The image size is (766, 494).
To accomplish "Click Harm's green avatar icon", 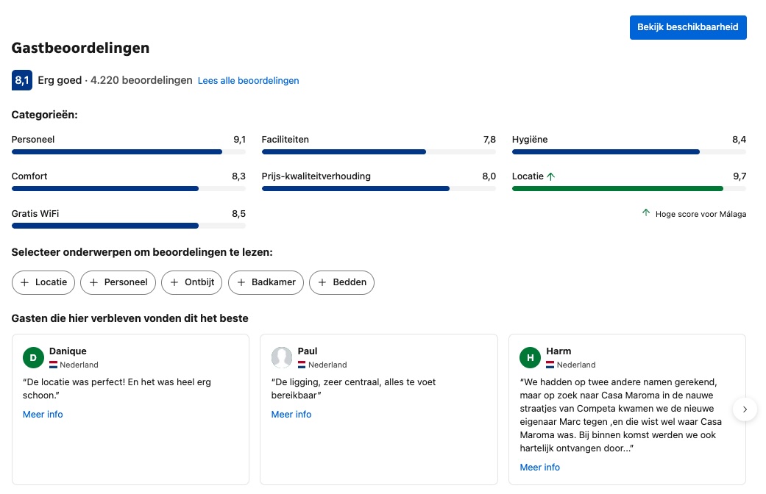I will tap(530, 358).
